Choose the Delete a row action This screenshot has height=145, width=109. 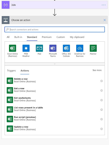[54, 81]
